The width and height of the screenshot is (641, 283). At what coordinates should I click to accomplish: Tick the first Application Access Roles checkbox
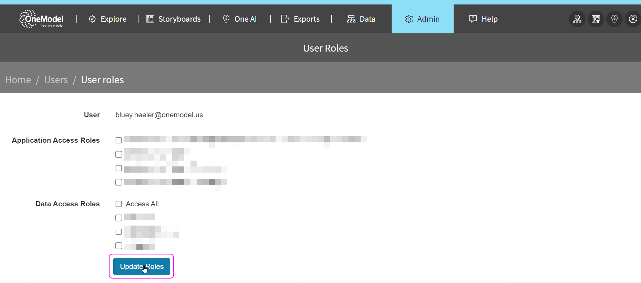tap(119, 140)
